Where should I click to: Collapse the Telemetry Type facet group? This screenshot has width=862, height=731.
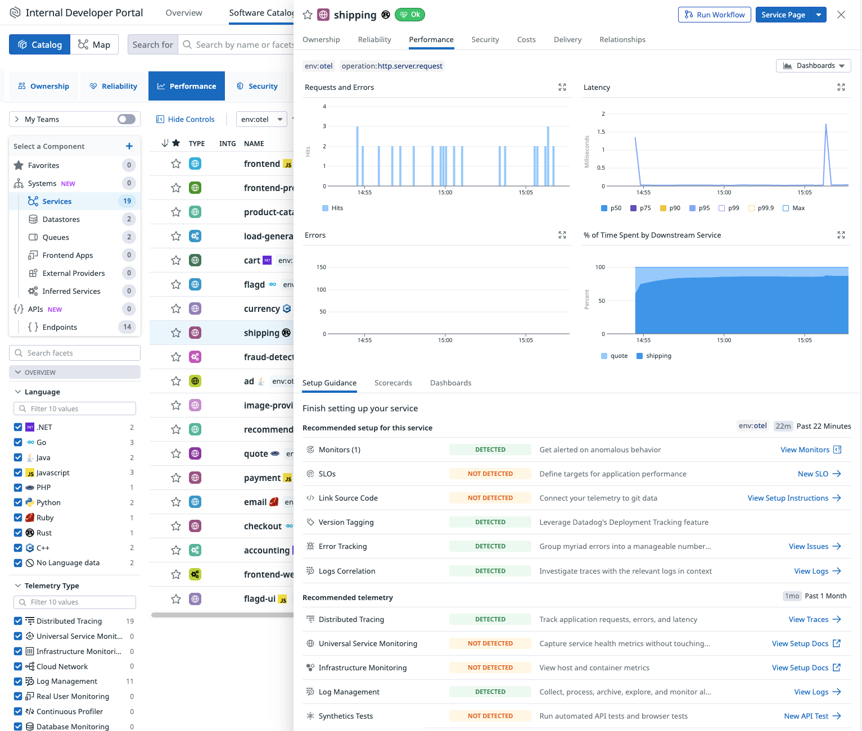pyautogui.click(x=18, y=585)
